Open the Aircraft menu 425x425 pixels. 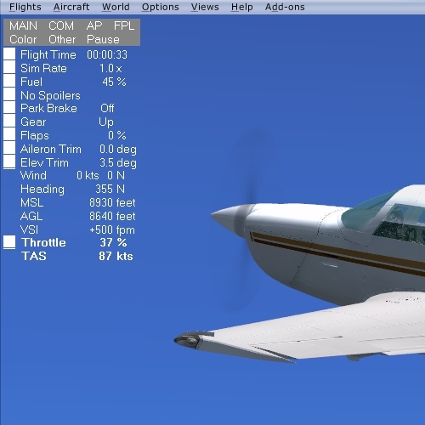point(71,7)
